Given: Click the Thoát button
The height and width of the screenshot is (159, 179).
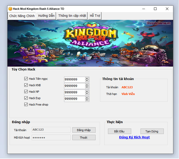Looking at the screenshot, I should click(x=84, y=138).
